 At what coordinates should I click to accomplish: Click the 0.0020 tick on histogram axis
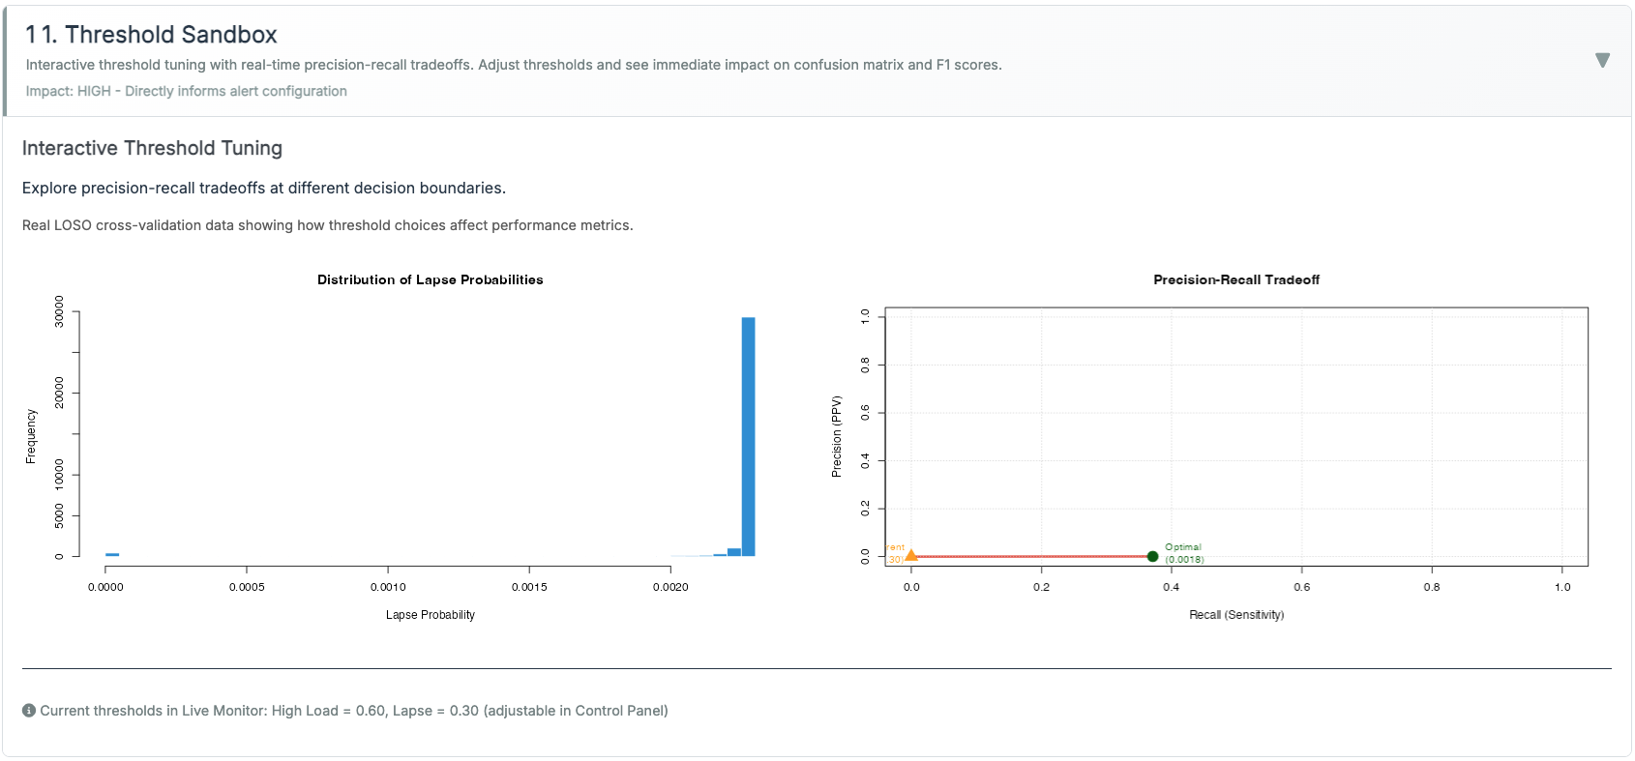pyautogui.click(x=670, y=587)
